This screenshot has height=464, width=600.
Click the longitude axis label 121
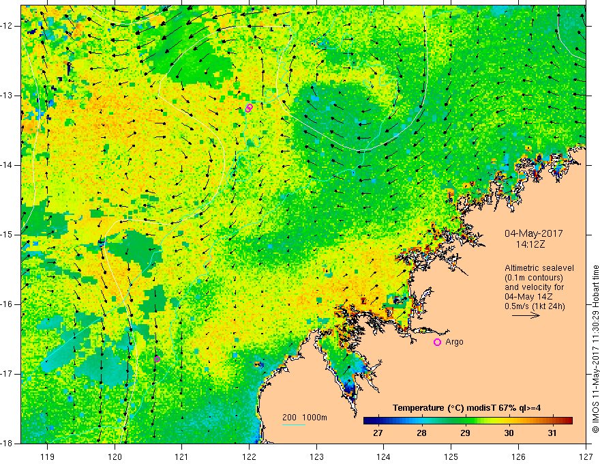pyautogui.click(x=181, y=456)
